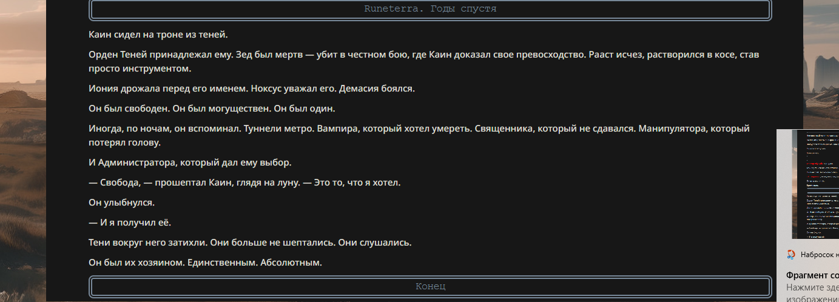839x302 pixels.
Task: Click the line 'Он был их хозяином. Единственным.'
Action: [x=205, y=262]
